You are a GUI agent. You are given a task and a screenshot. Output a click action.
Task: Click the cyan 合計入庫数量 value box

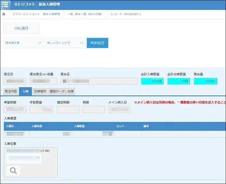[152, 81]
